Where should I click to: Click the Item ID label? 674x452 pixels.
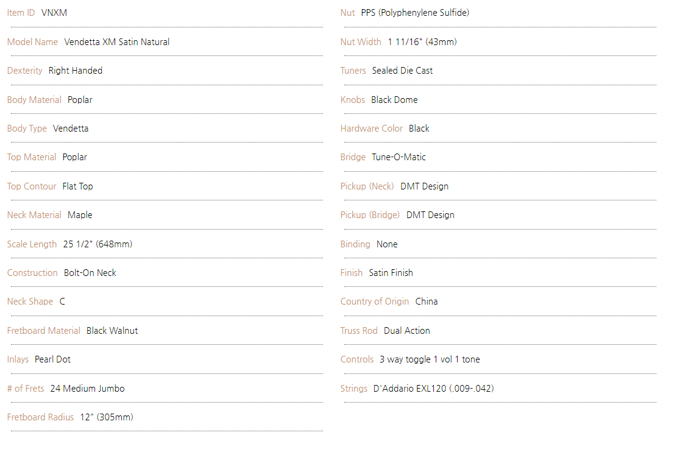(21, 13)
